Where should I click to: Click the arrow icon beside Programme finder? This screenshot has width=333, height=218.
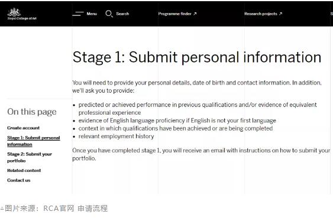(195, 14)
